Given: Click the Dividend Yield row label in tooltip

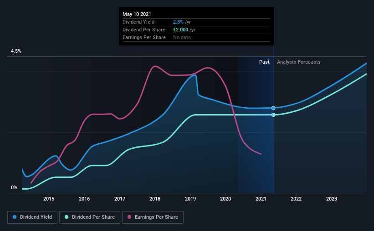Looking at the screenshot, I should [138, 22].
